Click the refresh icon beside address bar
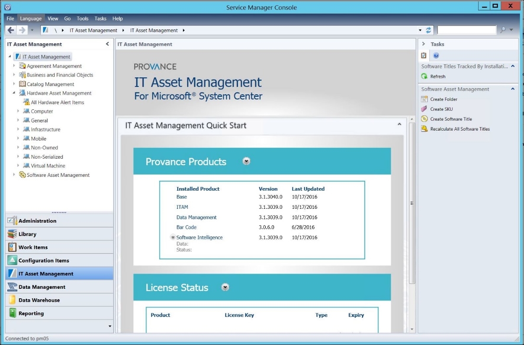Image resolution: width=524 pixels, height=345 pixels. click(x=429, y=30)
